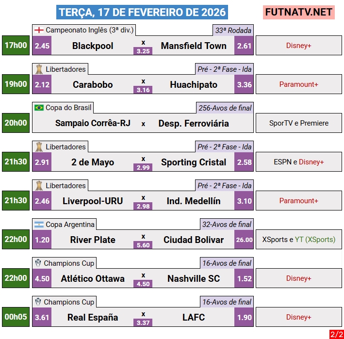Click the page indicator 2/2
Image resolution: width=344 pixels, height=339 pixels.
point(336,334)
